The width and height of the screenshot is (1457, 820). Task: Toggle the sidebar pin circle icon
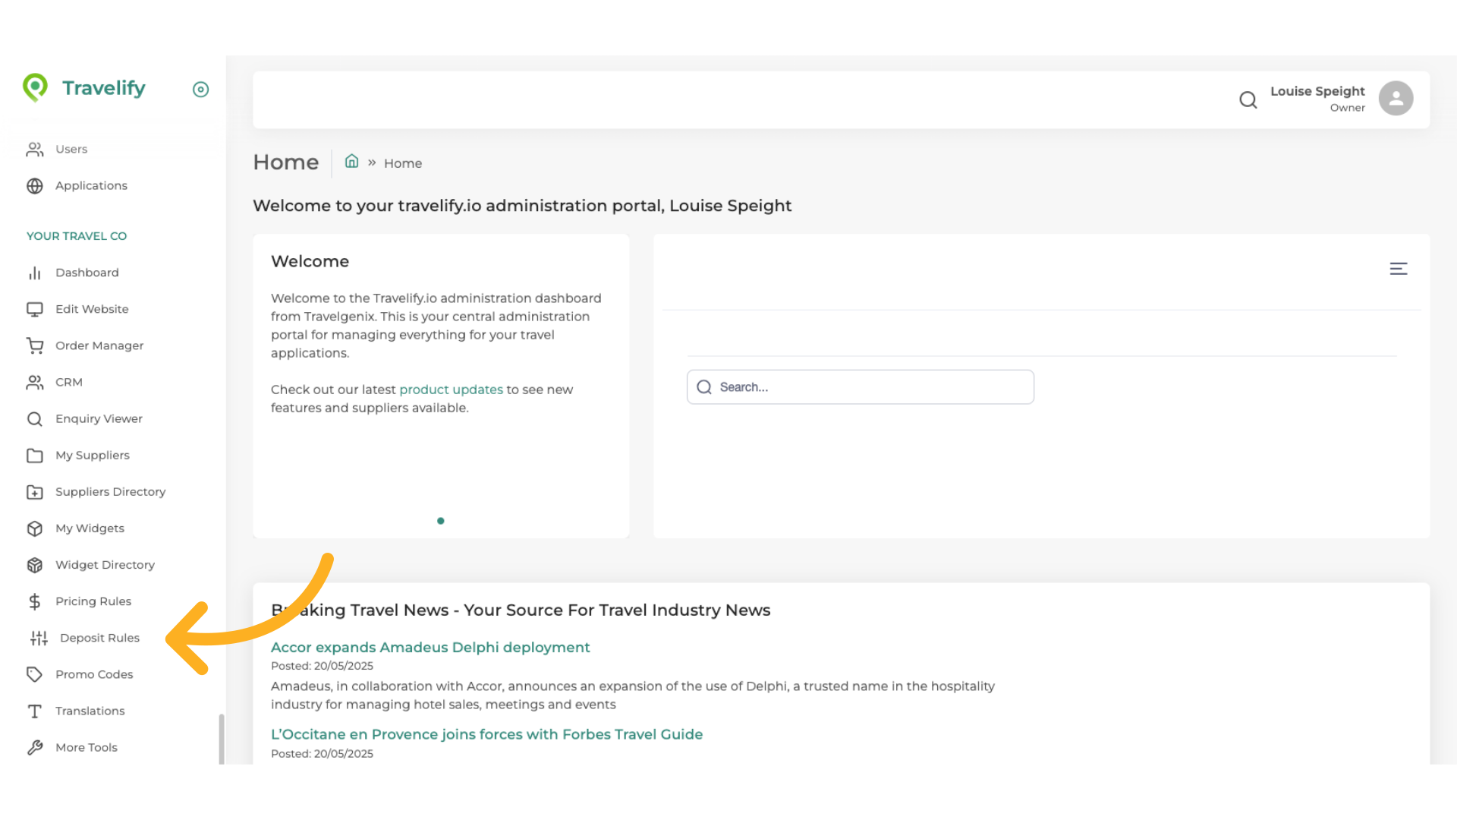click(x=200, y=90)
